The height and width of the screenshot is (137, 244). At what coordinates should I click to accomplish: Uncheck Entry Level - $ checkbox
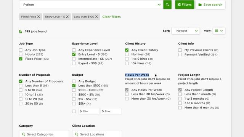74,54
